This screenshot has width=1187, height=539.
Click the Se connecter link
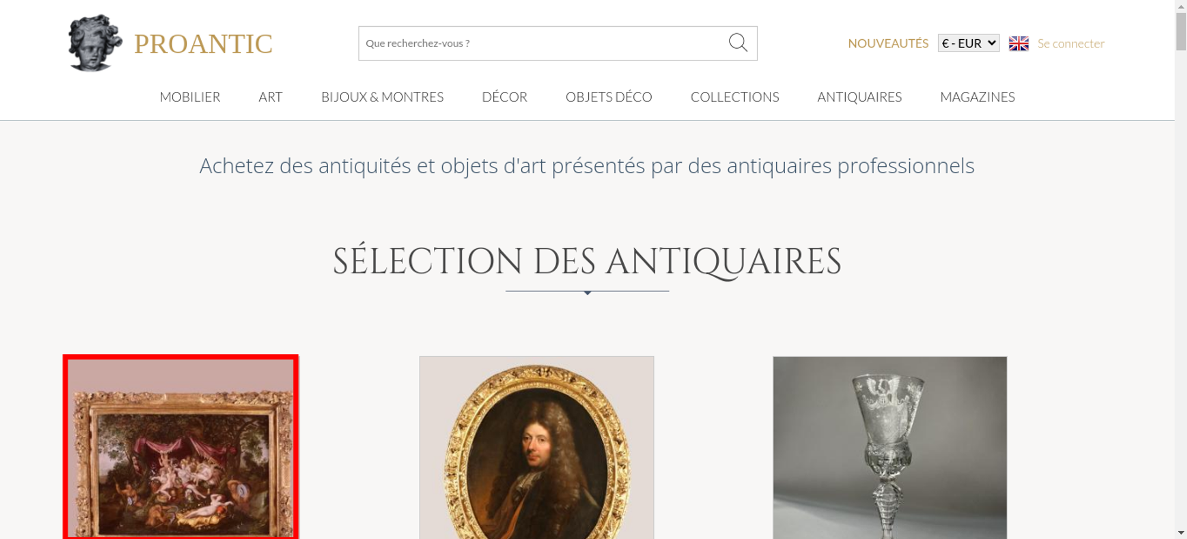pos(1071,43)
